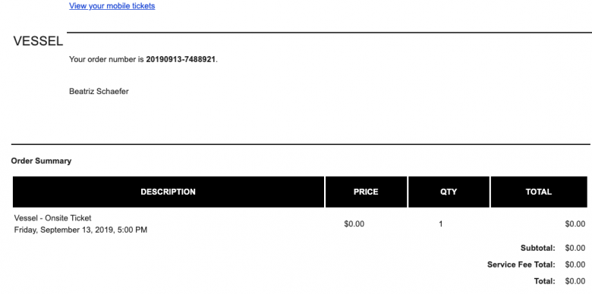Select the order number 20190913-7488921

coord(181,60)
